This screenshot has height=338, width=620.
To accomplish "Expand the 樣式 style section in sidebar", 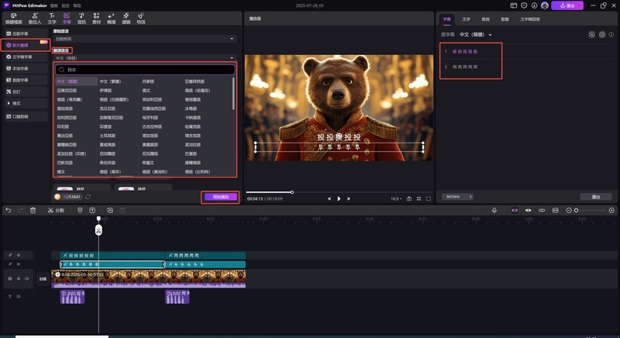I will [26, 103].
